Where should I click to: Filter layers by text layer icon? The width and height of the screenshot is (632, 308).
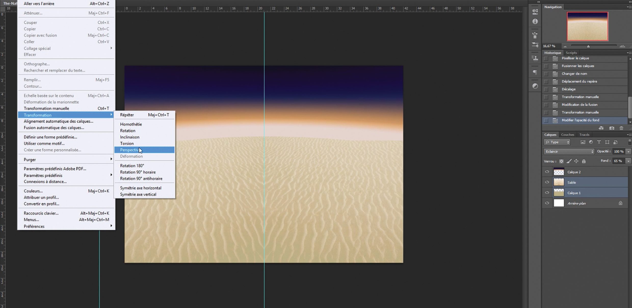click(599, 142)
